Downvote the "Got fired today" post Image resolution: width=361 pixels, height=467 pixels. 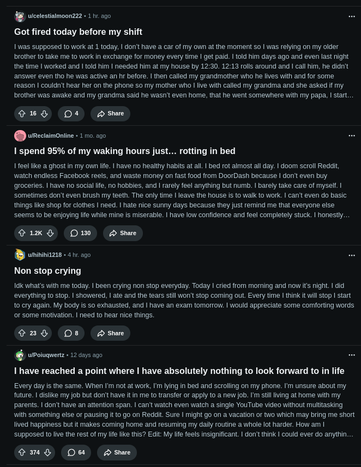click(x=45, y=114)
